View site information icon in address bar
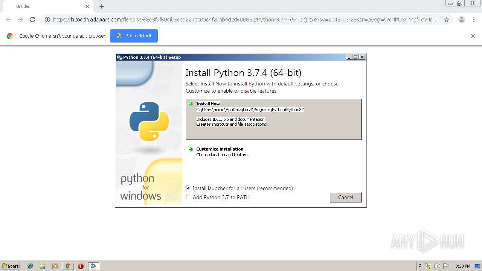The image size is (482, 271). pyautogui.click(x=47, y=20)
